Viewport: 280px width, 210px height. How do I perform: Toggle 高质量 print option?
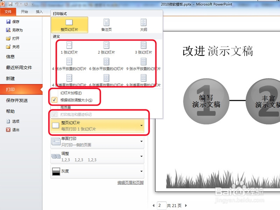tap(66, 107)
